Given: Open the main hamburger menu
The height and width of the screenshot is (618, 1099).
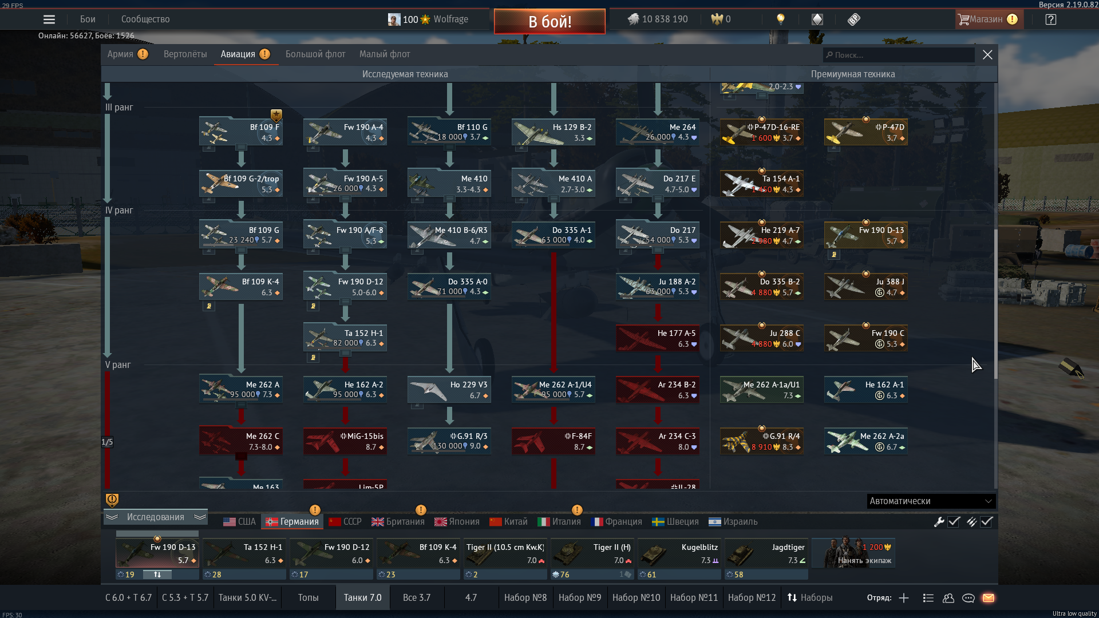Looking at the screenshot, I should [x=49, y=19].
